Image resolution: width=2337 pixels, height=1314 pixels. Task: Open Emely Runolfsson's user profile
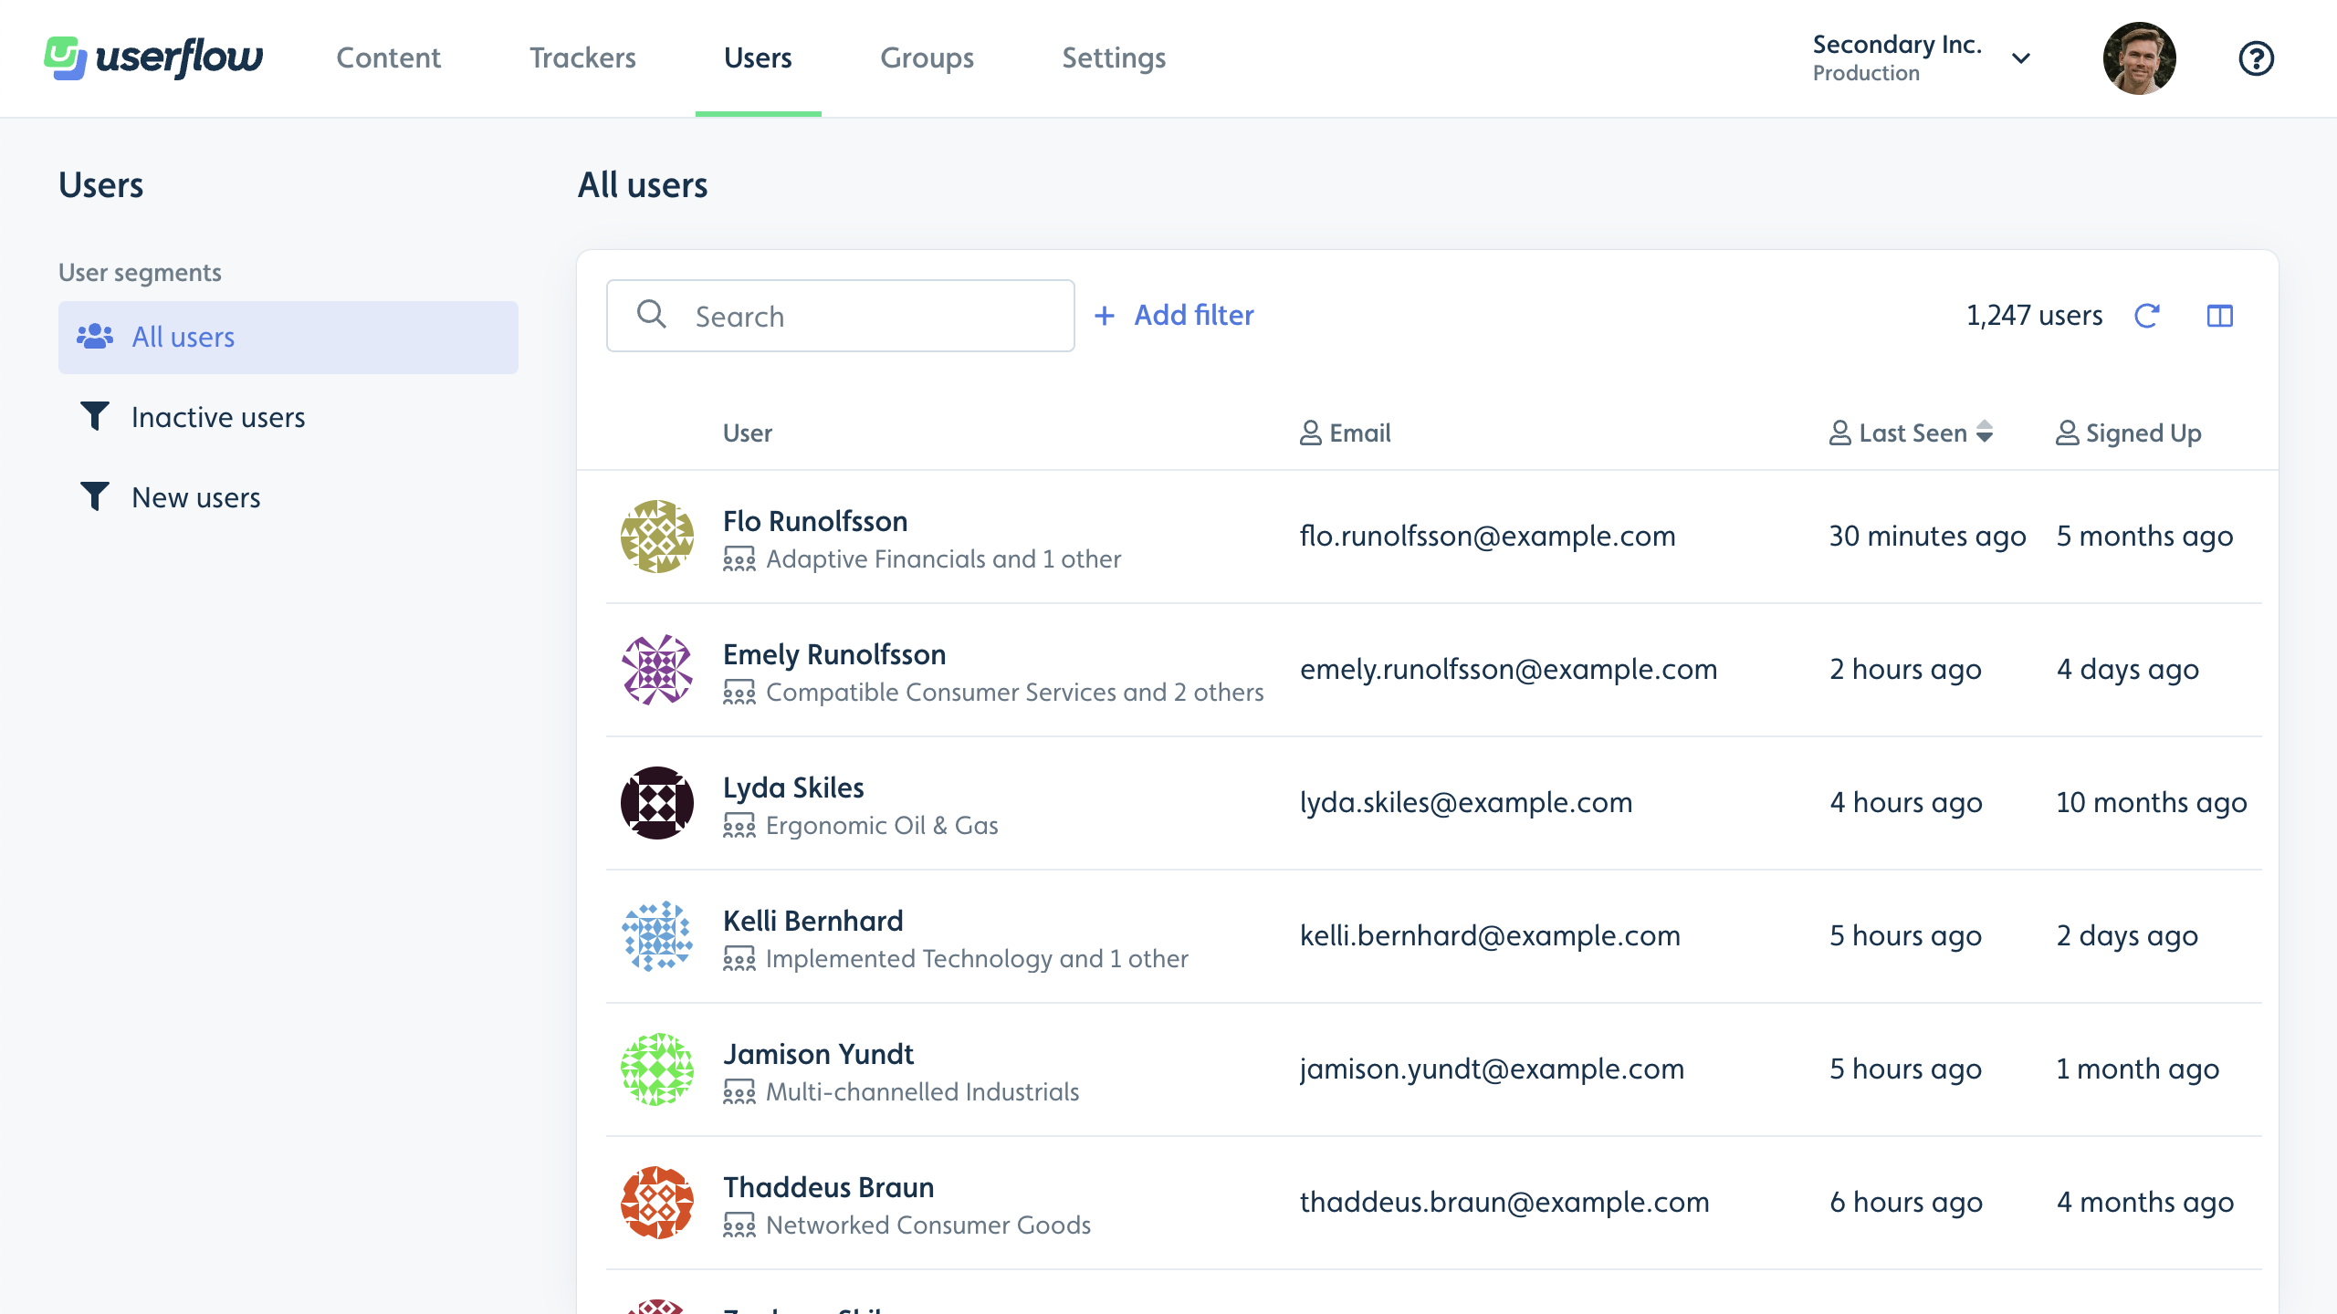click(x=834, y=654)
